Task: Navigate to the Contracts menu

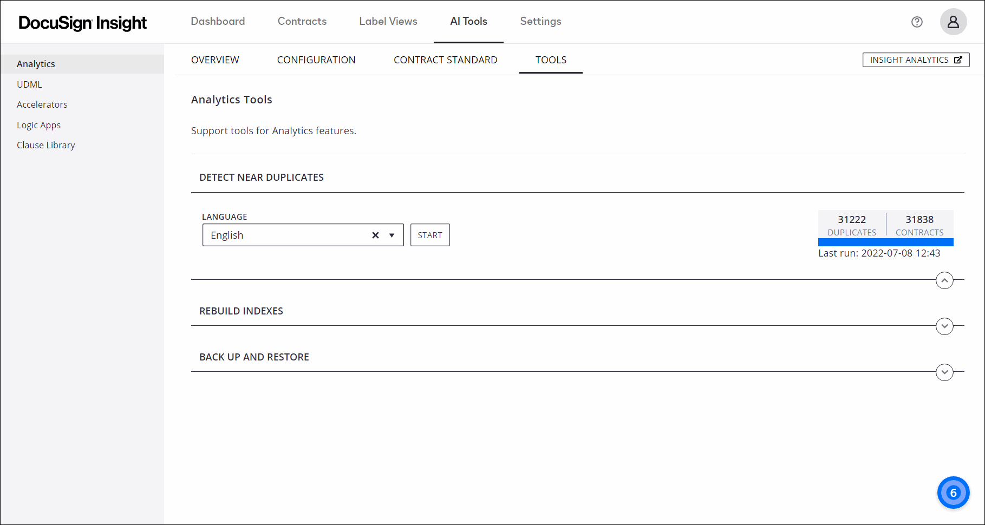Action: (302, 21)
